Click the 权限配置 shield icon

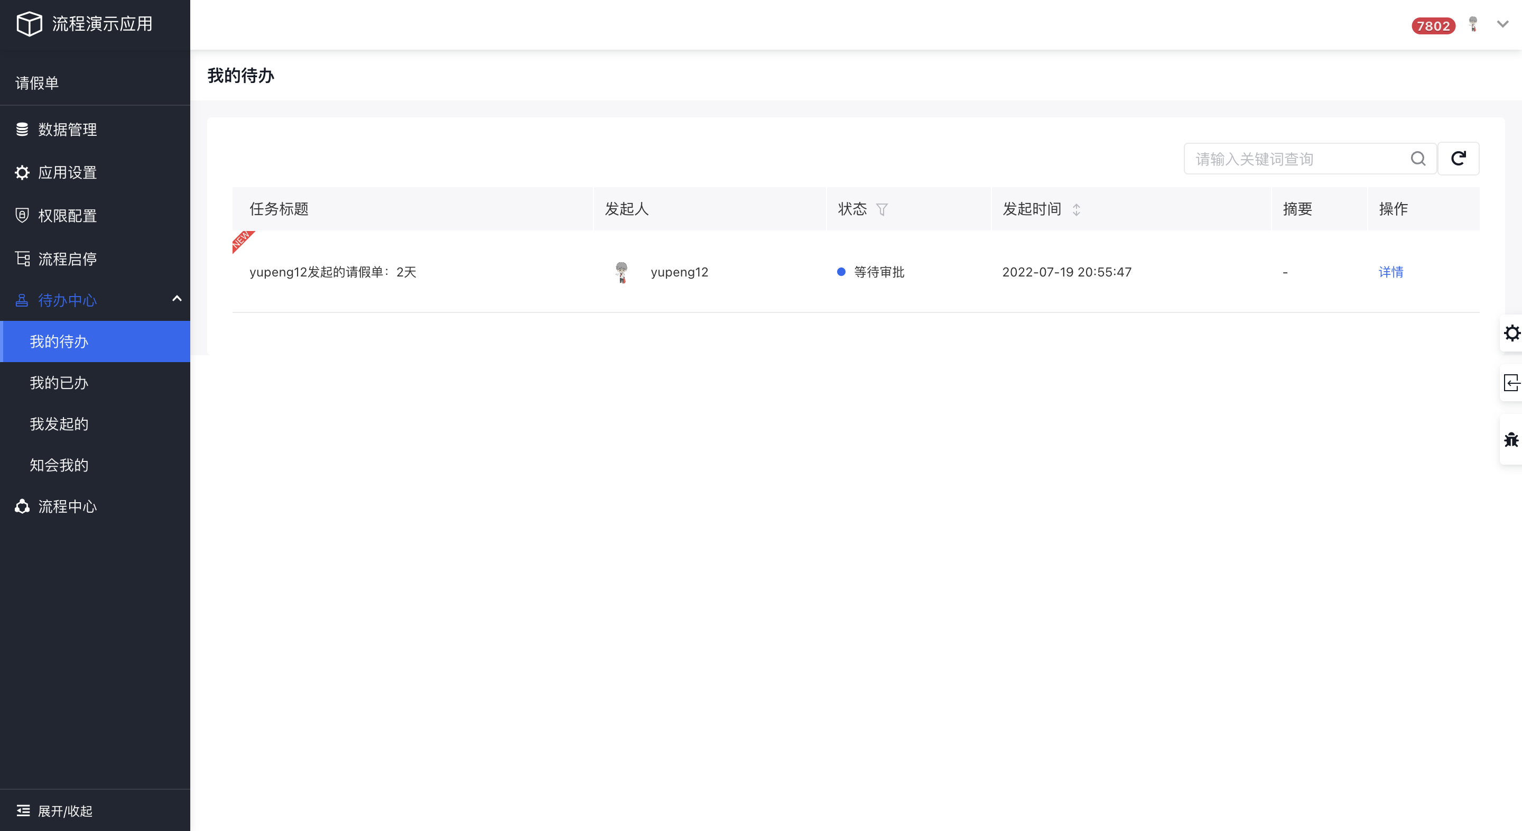[x=22, y=216]
